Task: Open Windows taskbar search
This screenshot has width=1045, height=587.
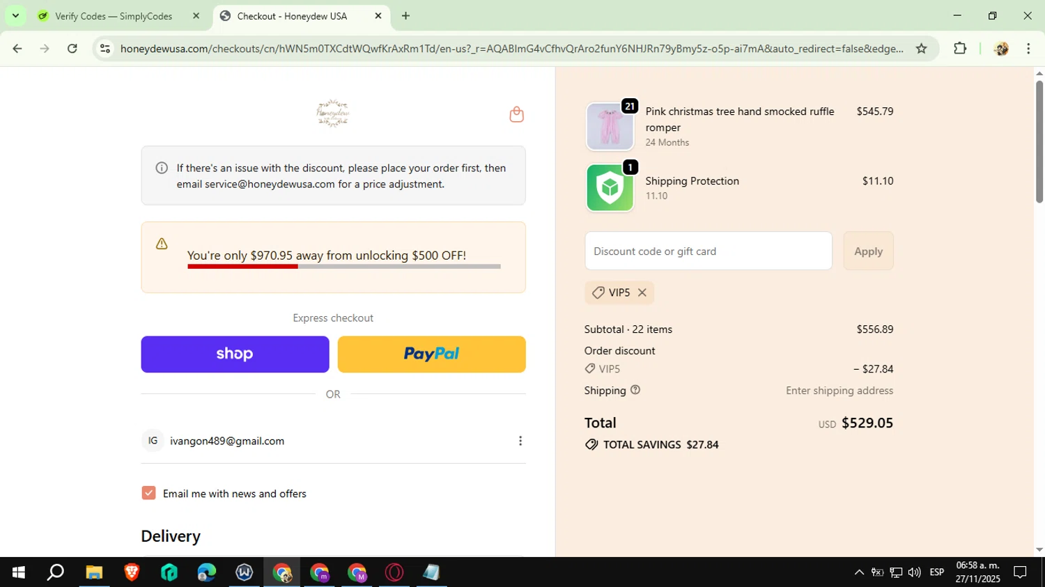Action: point(56,572)
